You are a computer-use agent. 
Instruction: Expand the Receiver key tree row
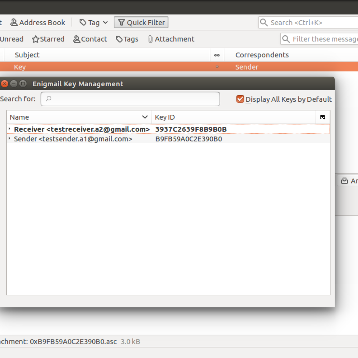pos(9,129)
